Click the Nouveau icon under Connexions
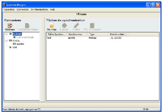The image size is (162, 112). 10,25
